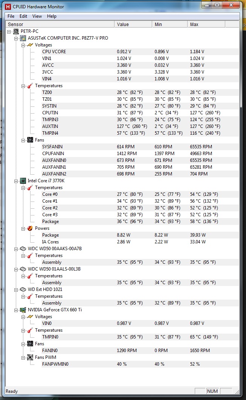Open the Edit menu
This screenshot has height=400, width=246.
tap(23, 16)
